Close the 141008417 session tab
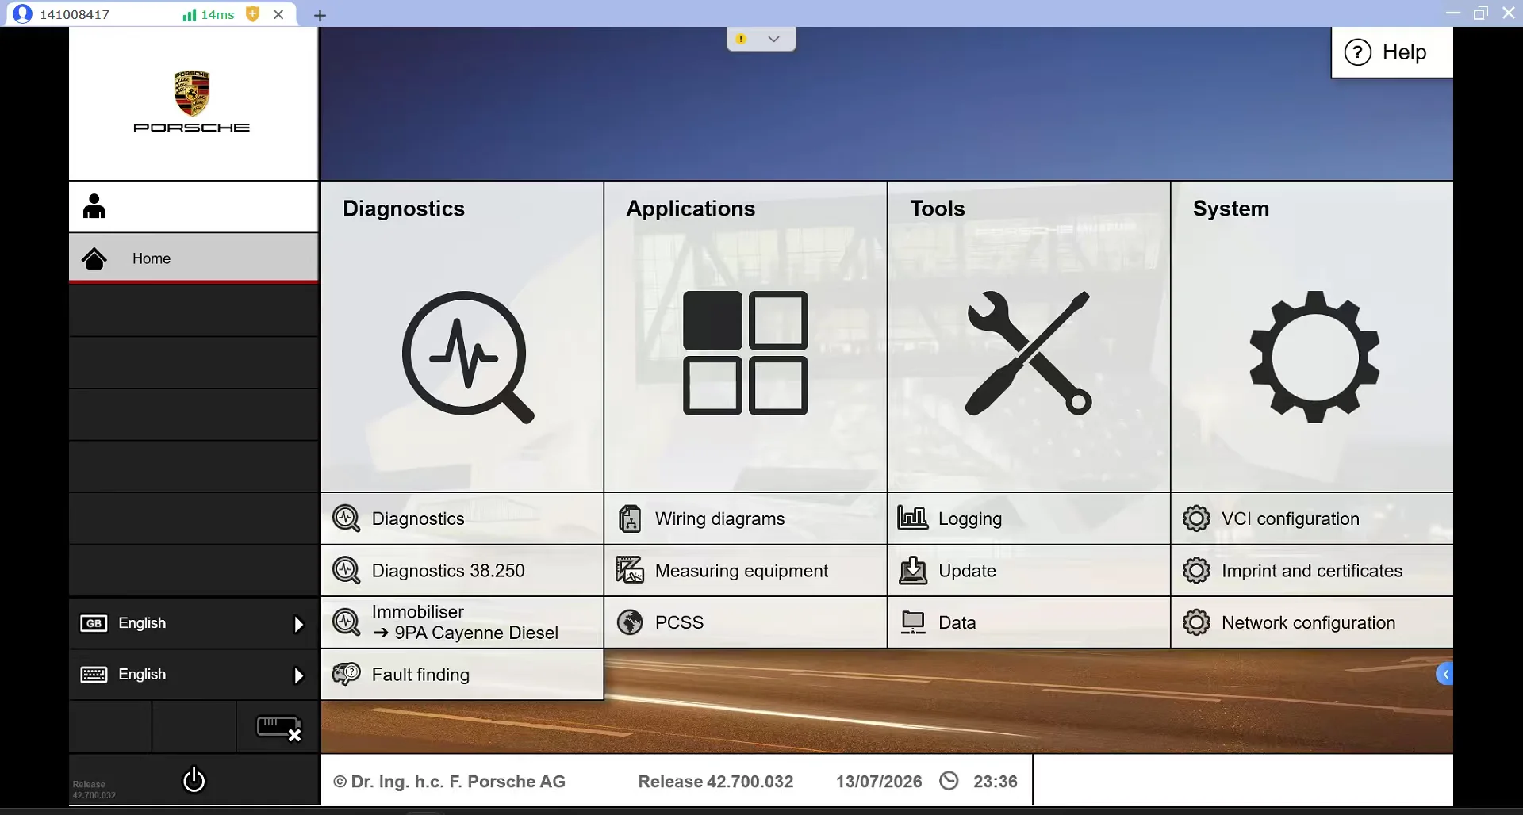 click(278, 14)
